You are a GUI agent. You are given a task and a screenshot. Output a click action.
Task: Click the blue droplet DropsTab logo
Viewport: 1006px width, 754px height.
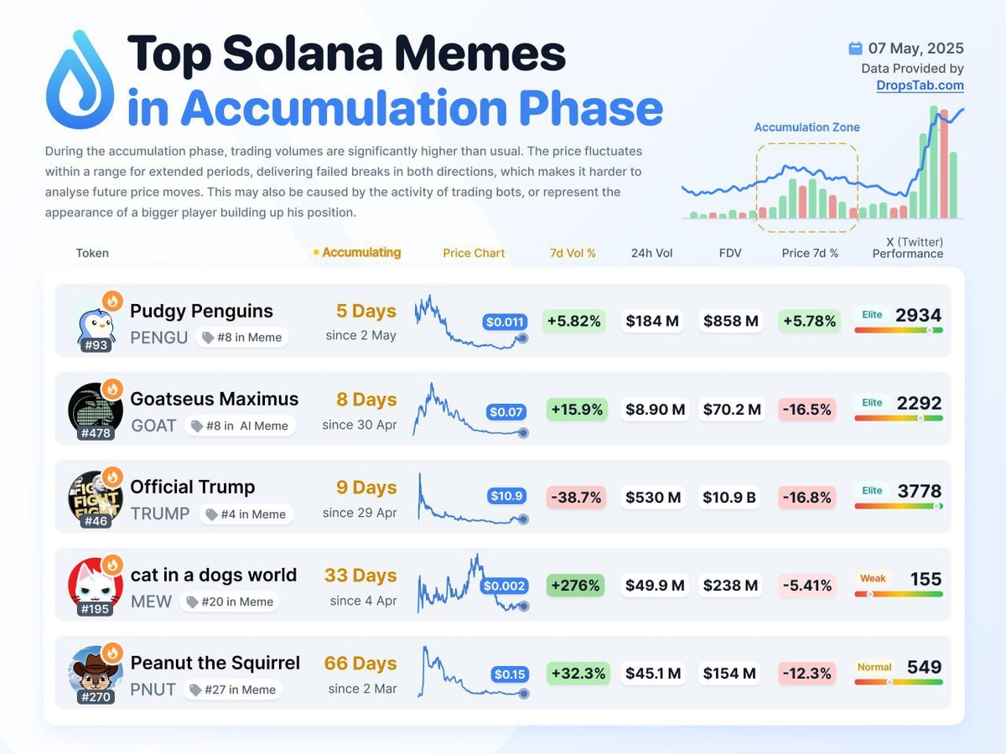tap(80, 80)
